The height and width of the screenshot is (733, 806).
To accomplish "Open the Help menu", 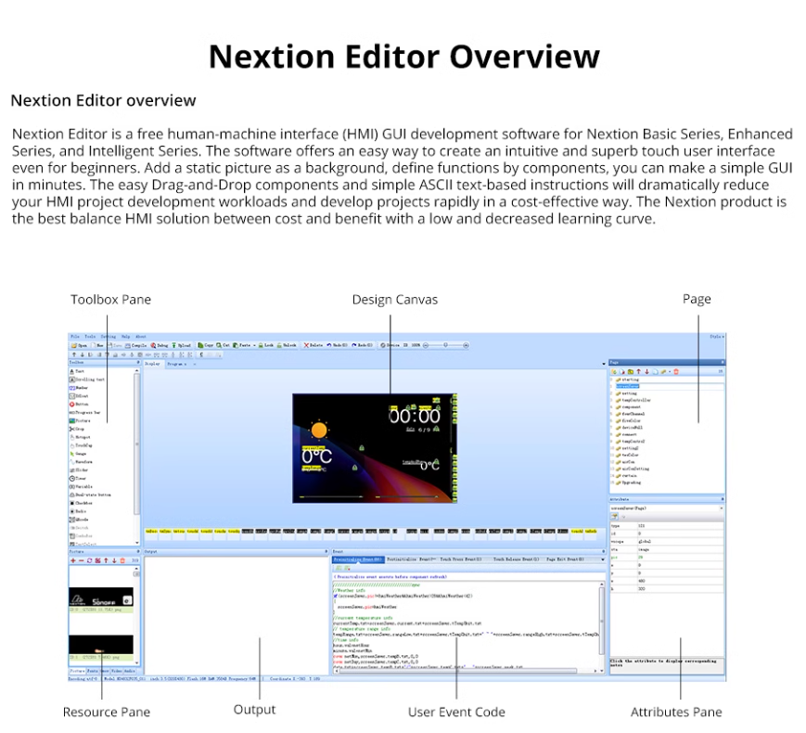I will pyautogui.click(x=125, y=337).
